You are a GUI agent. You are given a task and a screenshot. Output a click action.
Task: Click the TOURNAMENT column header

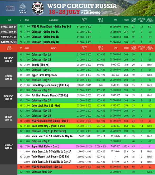tap(53, 20)
